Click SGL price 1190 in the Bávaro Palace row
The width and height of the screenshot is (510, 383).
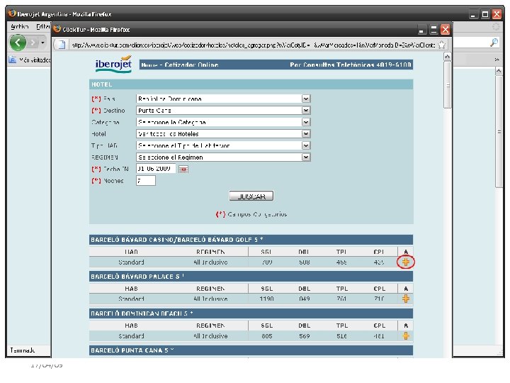pyautogui.click(x=267, y=299)
